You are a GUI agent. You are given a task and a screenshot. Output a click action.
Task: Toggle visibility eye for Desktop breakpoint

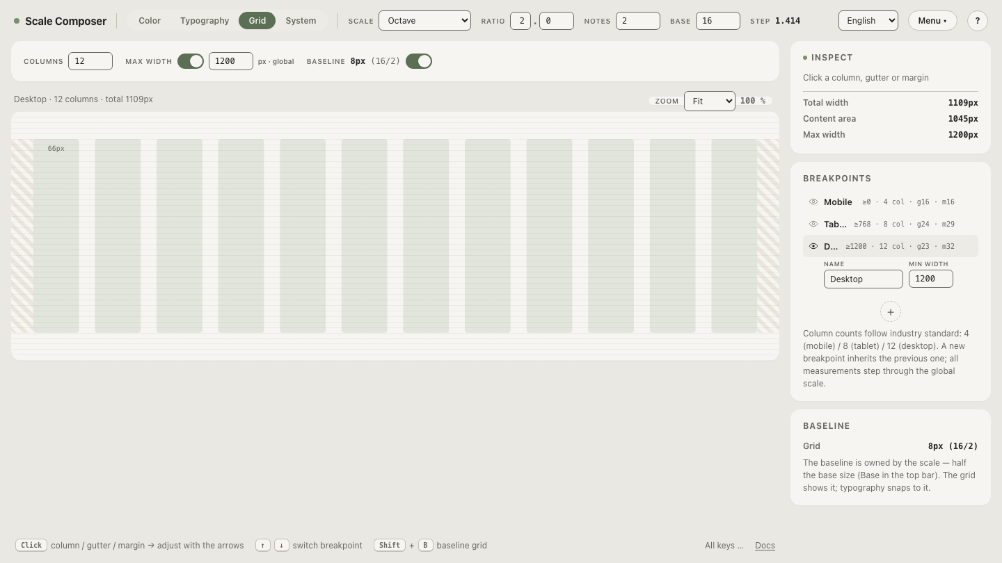tap(813, 247)
